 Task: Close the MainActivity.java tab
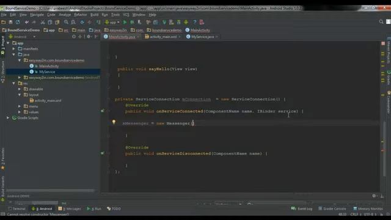coord(138,37)
